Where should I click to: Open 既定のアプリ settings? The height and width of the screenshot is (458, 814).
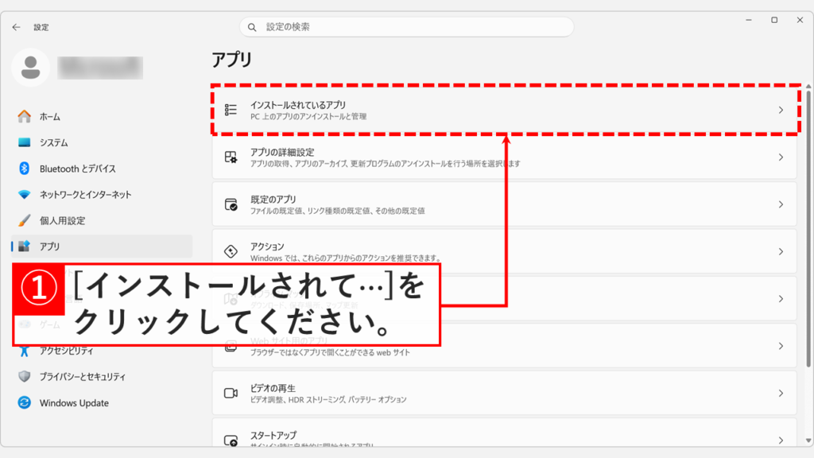coord(504,204)
